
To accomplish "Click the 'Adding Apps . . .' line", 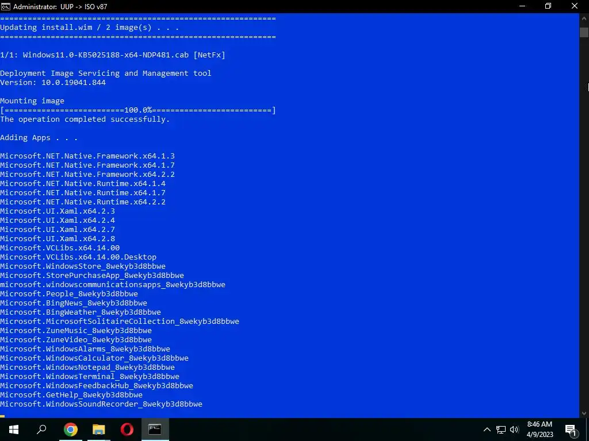I will [x=39, y=138].
